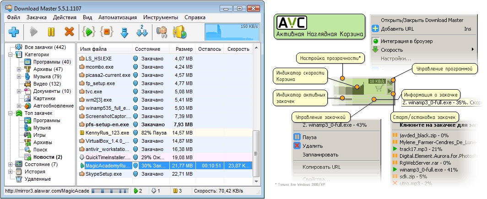Screen dimensions: 487x199
Task: Expand the Архивы (47) node
Action: tap(19, 69)
